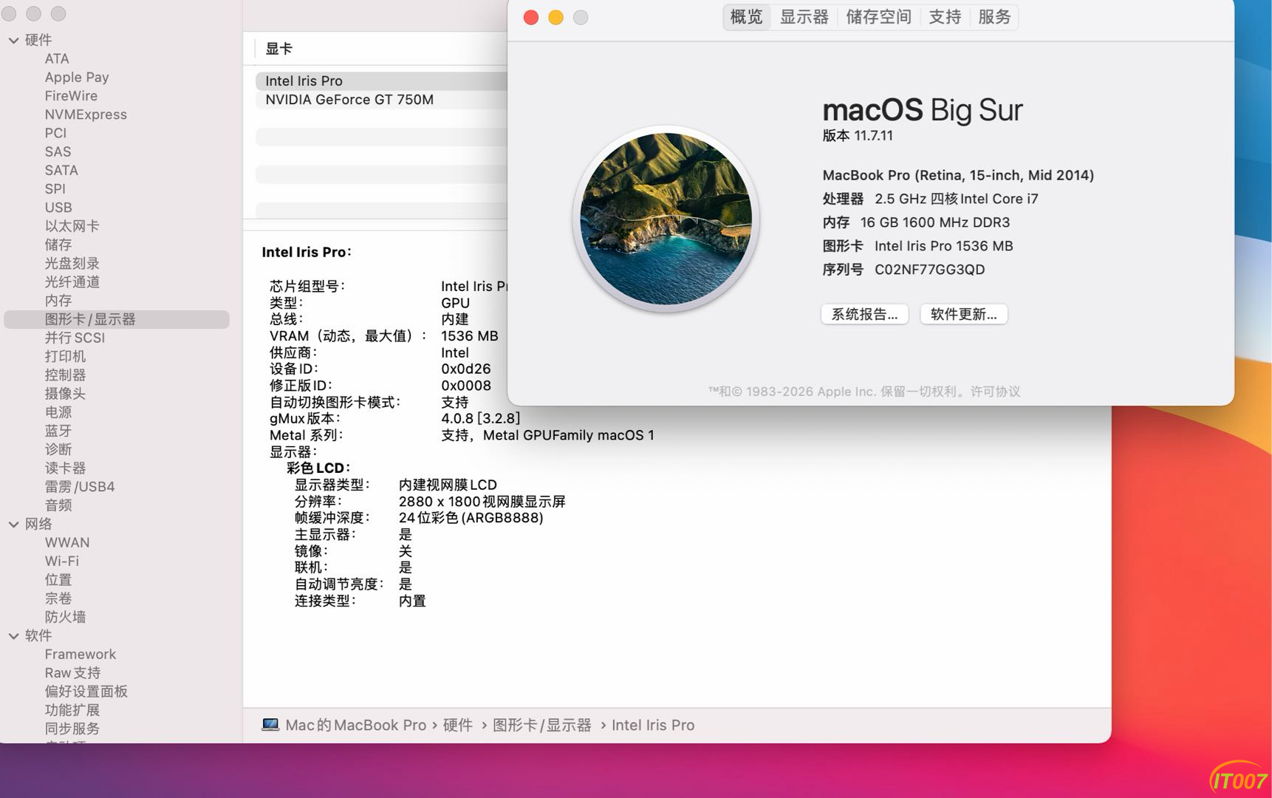Select 雷雳/USB4 in the sidebar

click(80, 487)
